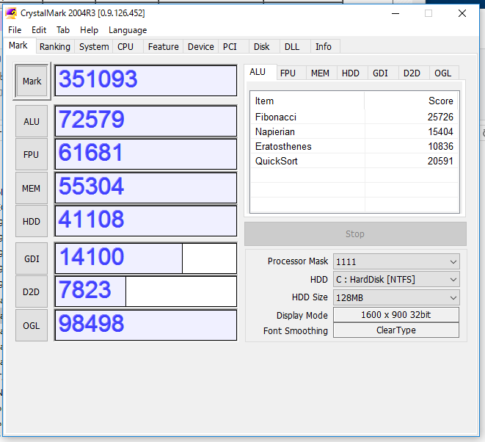Screen dimensions: 485x442
Task: Minimize the CrystalMark window
Action: tap(395, 13)
